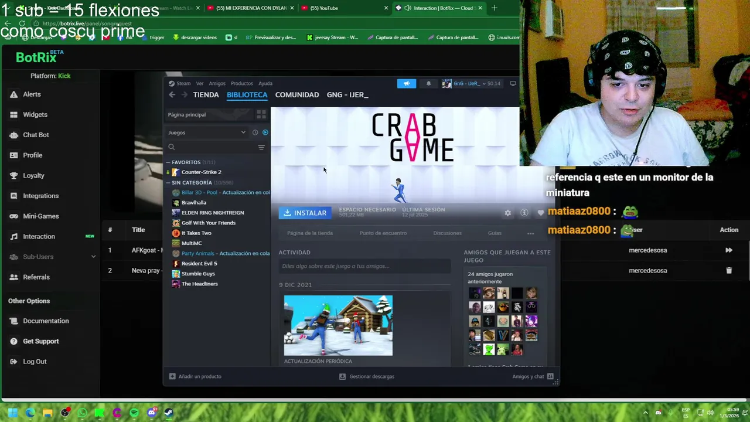Click the Steam friends and chat icon

click(550, 376)
